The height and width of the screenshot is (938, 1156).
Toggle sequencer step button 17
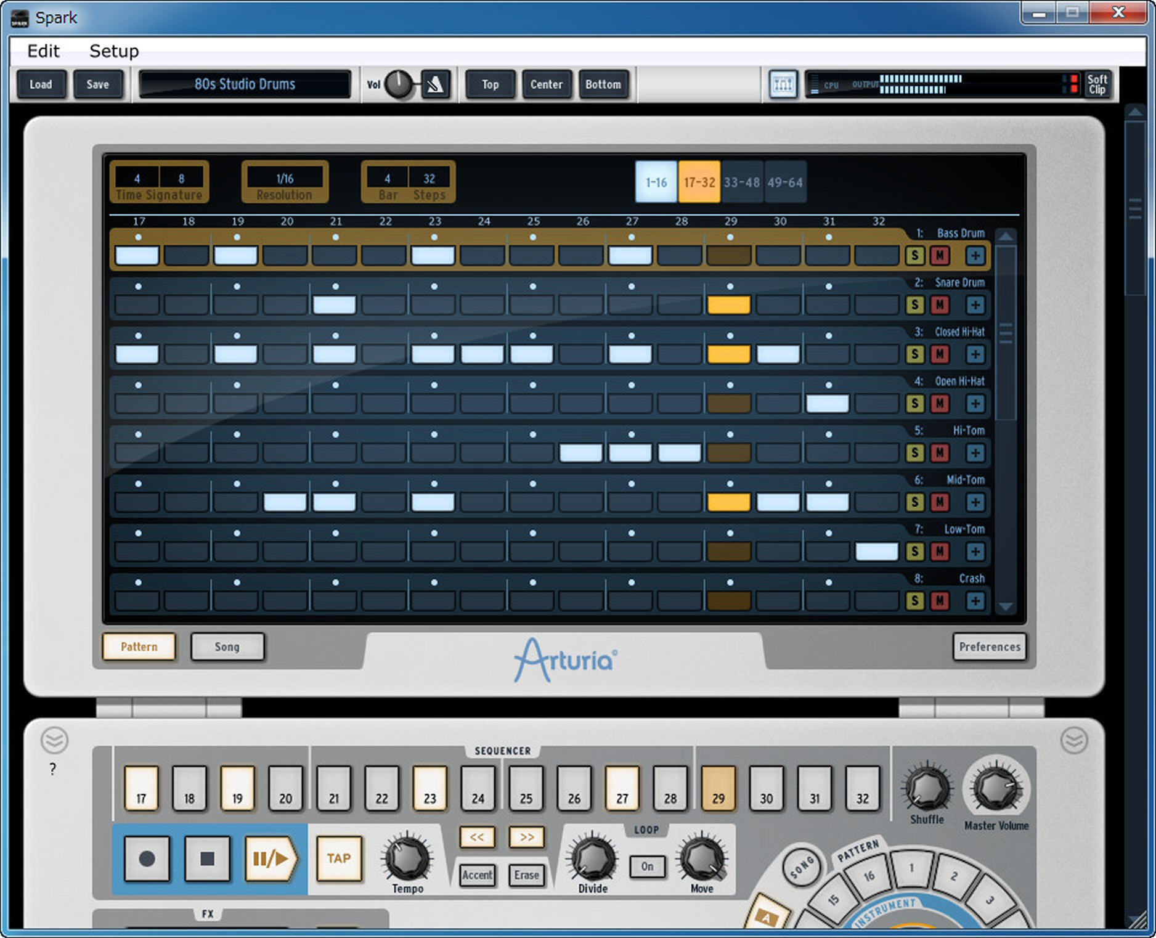[x=141, y=788]
